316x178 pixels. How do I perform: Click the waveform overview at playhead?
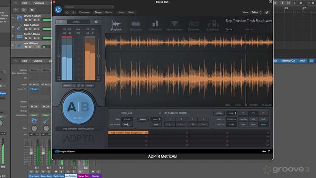tap(246, 42)
